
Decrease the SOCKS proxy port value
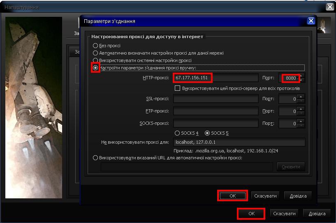click(301, 126)
